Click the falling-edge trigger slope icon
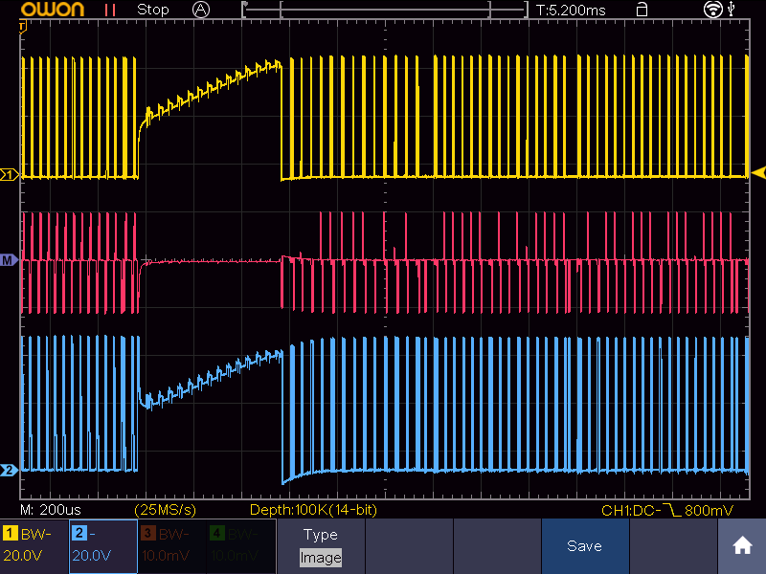The image size is (766, 574). click(x=674, y=511)
